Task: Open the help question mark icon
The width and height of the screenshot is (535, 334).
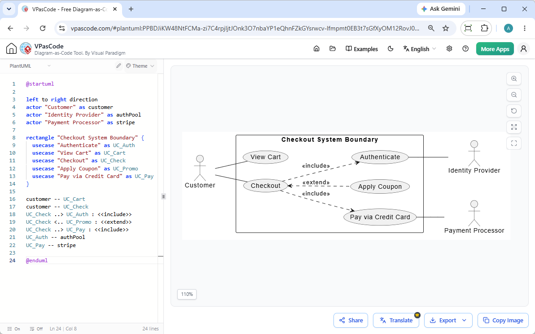Action: pos(465,49)
